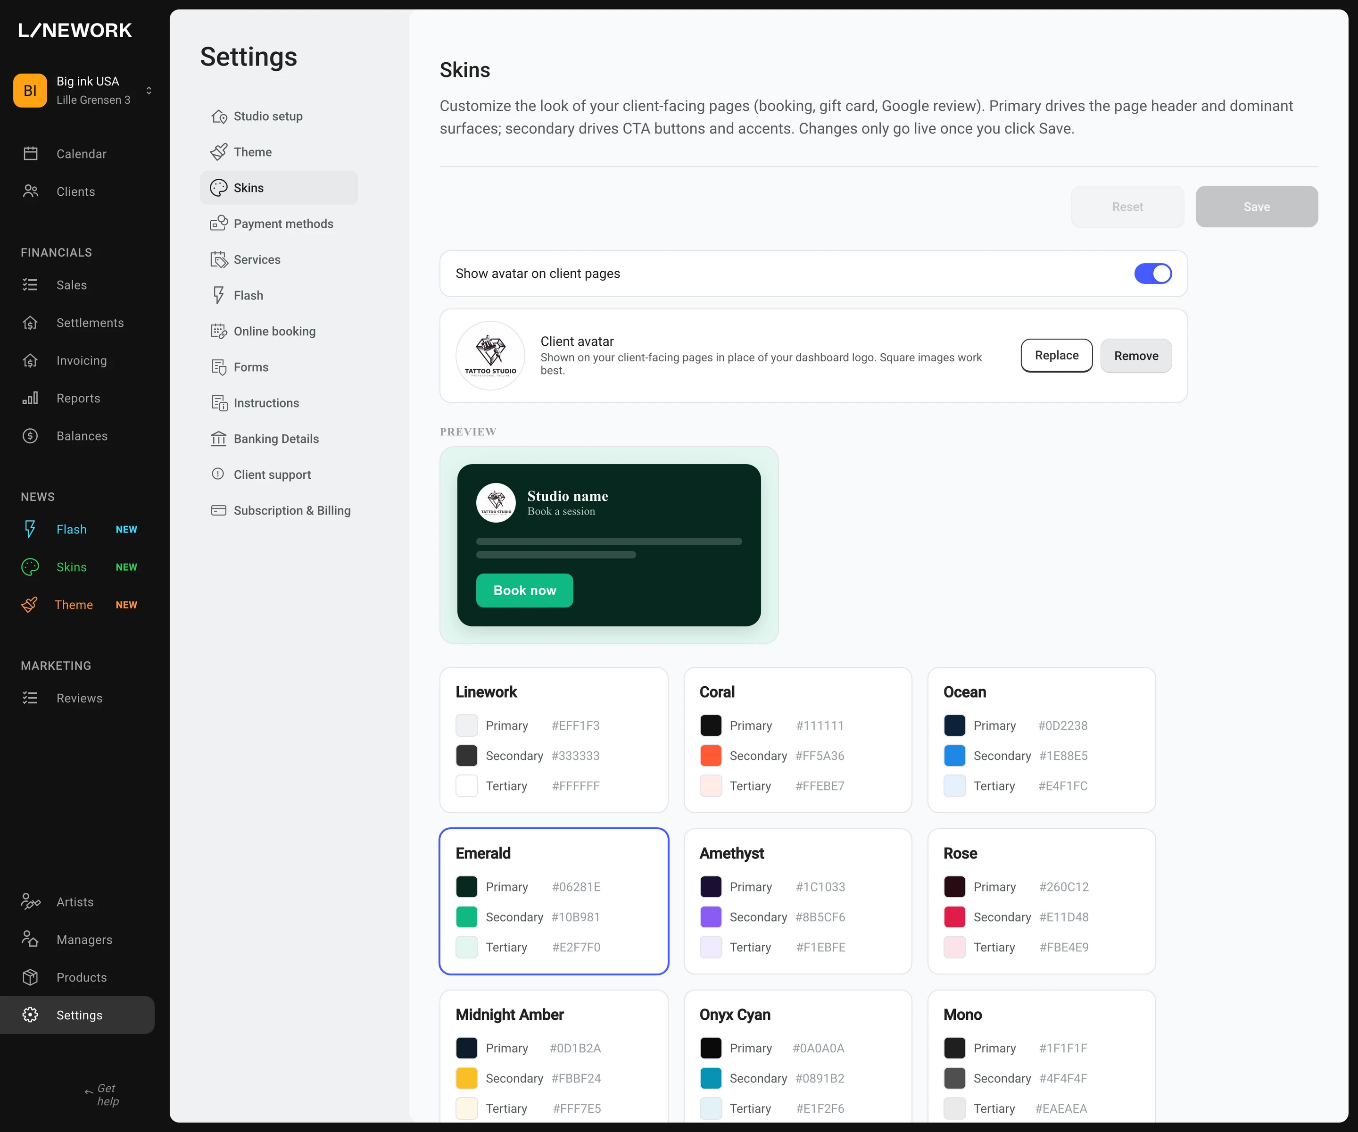Image resolution: width=1358 pixels, height=1132 pixels.
Task: Click Ocean Secondary #1E88E5 swatch
Action: pyautogui.click(x=954, y=756)
